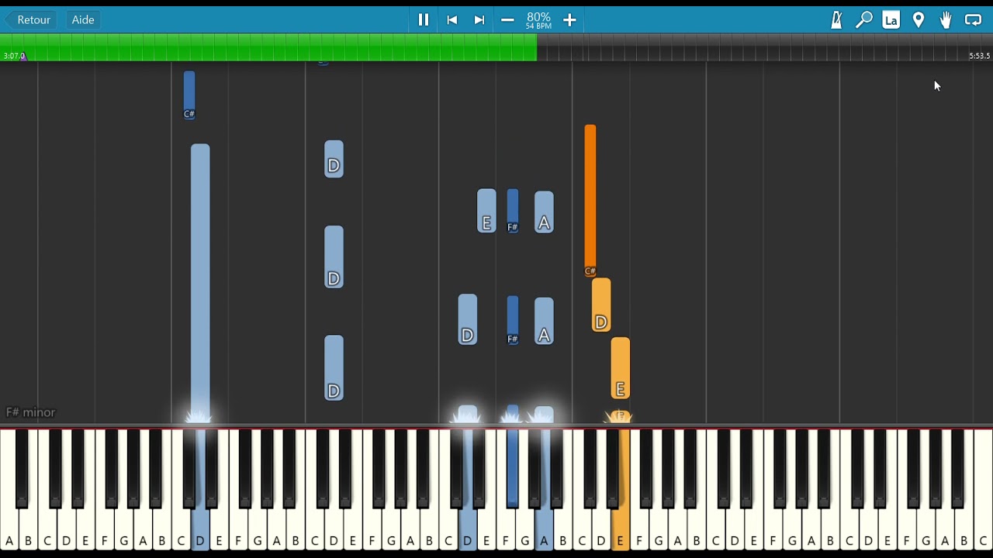Open the Aide help button
The image size is (993, 558).
[x=83, y=19]
